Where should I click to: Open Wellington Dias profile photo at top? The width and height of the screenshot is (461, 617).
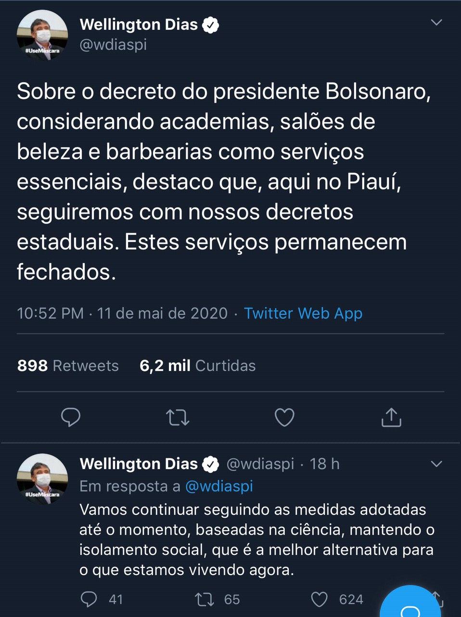42,35
